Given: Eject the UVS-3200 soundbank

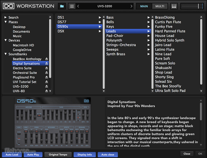Looking at the screenshot, I should coord(46,87).
